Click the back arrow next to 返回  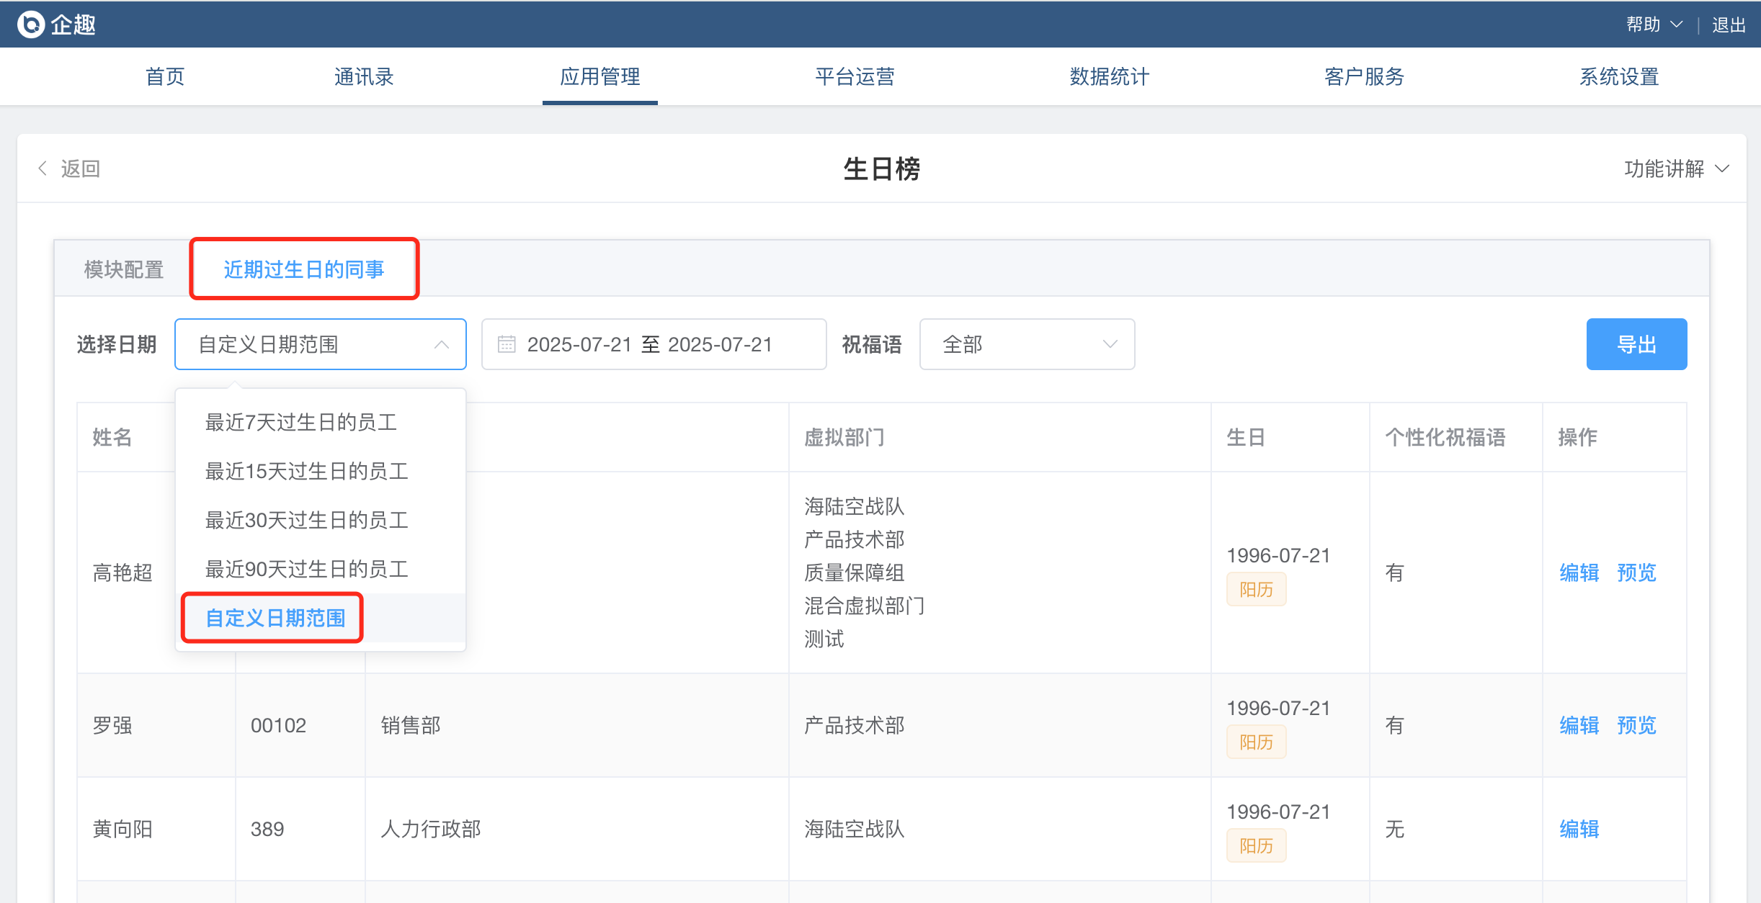coord(43,169)
